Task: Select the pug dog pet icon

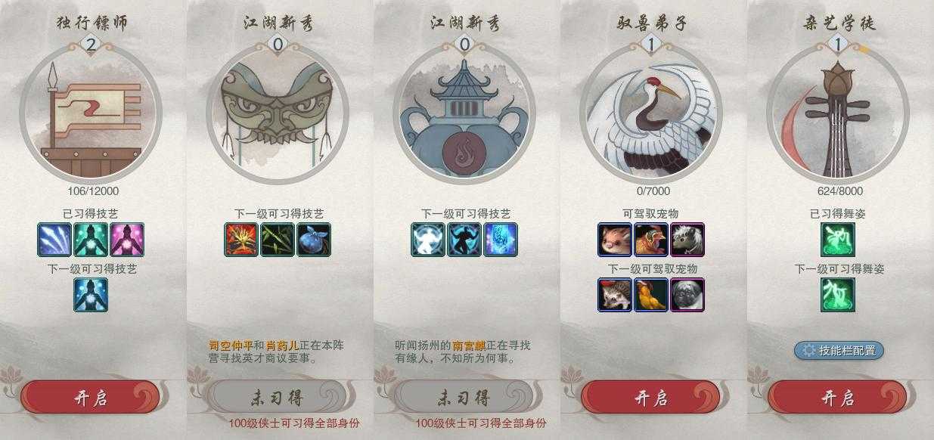Action: coord(687,295)
